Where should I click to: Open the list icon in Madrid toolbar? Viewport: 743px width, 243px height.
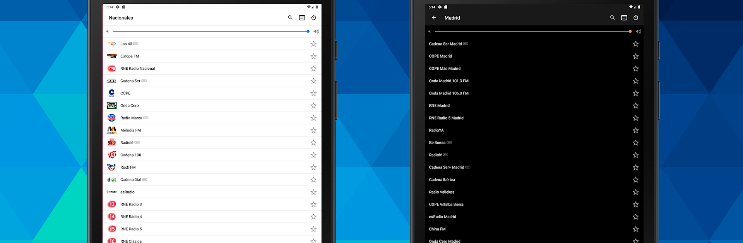[x=624, y=18]
